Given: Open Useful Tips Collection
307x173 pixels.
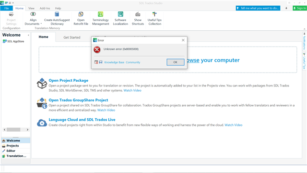Looking at the screenshot, I should pos(154,19).
